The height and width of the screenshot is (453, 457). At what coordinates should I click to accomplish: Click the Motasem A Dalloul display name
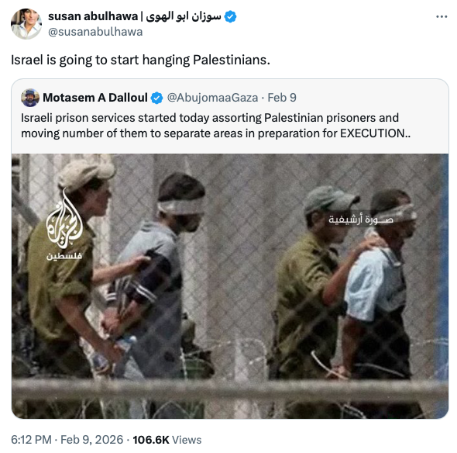(x=95, y=98)
